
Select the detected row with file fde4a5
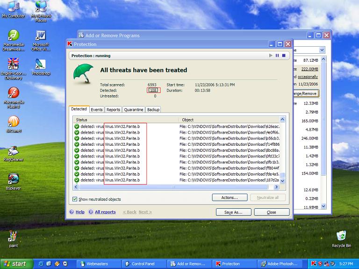pyautogui.click(x=177, y=174)
